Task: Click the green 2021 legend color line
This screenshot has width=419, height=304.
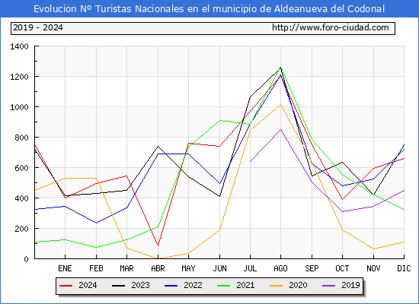Action: (224, 286)
